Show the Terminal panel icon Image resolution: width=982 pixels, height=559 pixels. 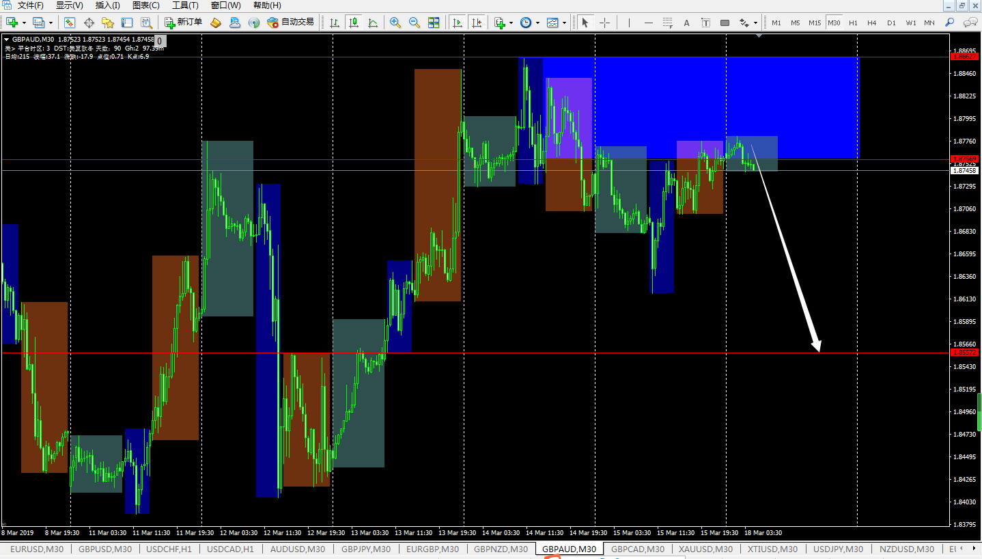(127, 23)
